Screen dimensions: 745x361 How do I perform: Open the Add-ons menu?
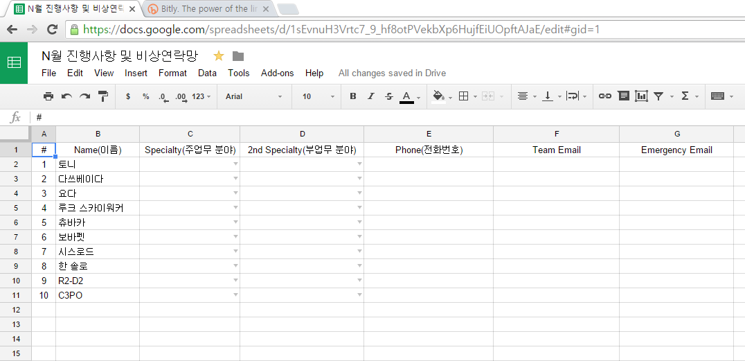pyautogui.click(x=277, y=73)
